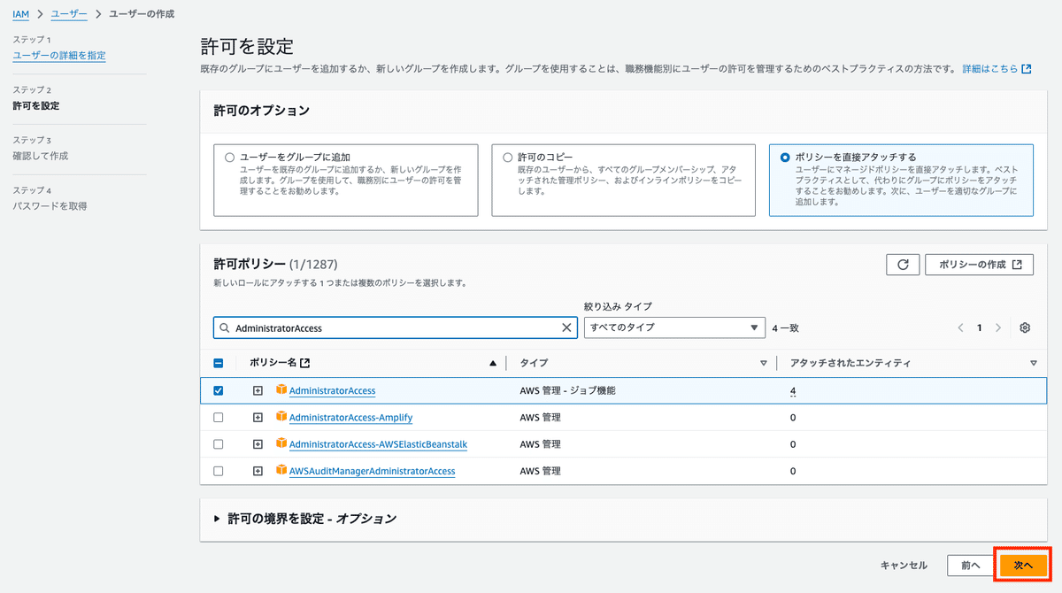The width and height of the screenshot is (1062, 593).
Task: Click the orange box icon beside AWSAuditManagerAdministratorAccess
Action: click(x=281, y=470)
